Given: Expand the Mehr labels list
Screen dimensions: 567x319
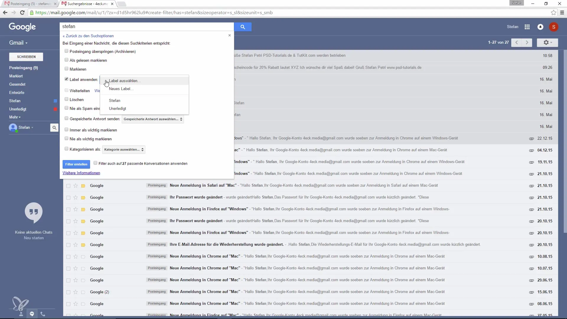Looking at the screenshot, I should pyautogui.click(x=15, y=117).
